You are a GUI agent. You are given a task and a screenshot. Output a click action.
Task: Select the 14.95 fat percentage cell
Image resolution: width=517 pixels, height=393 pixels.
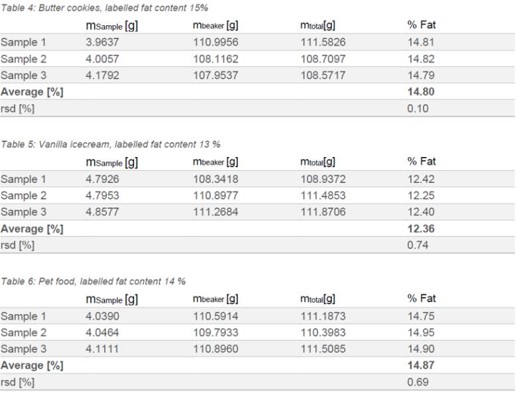pyautogui.click(x=421, y=333)
